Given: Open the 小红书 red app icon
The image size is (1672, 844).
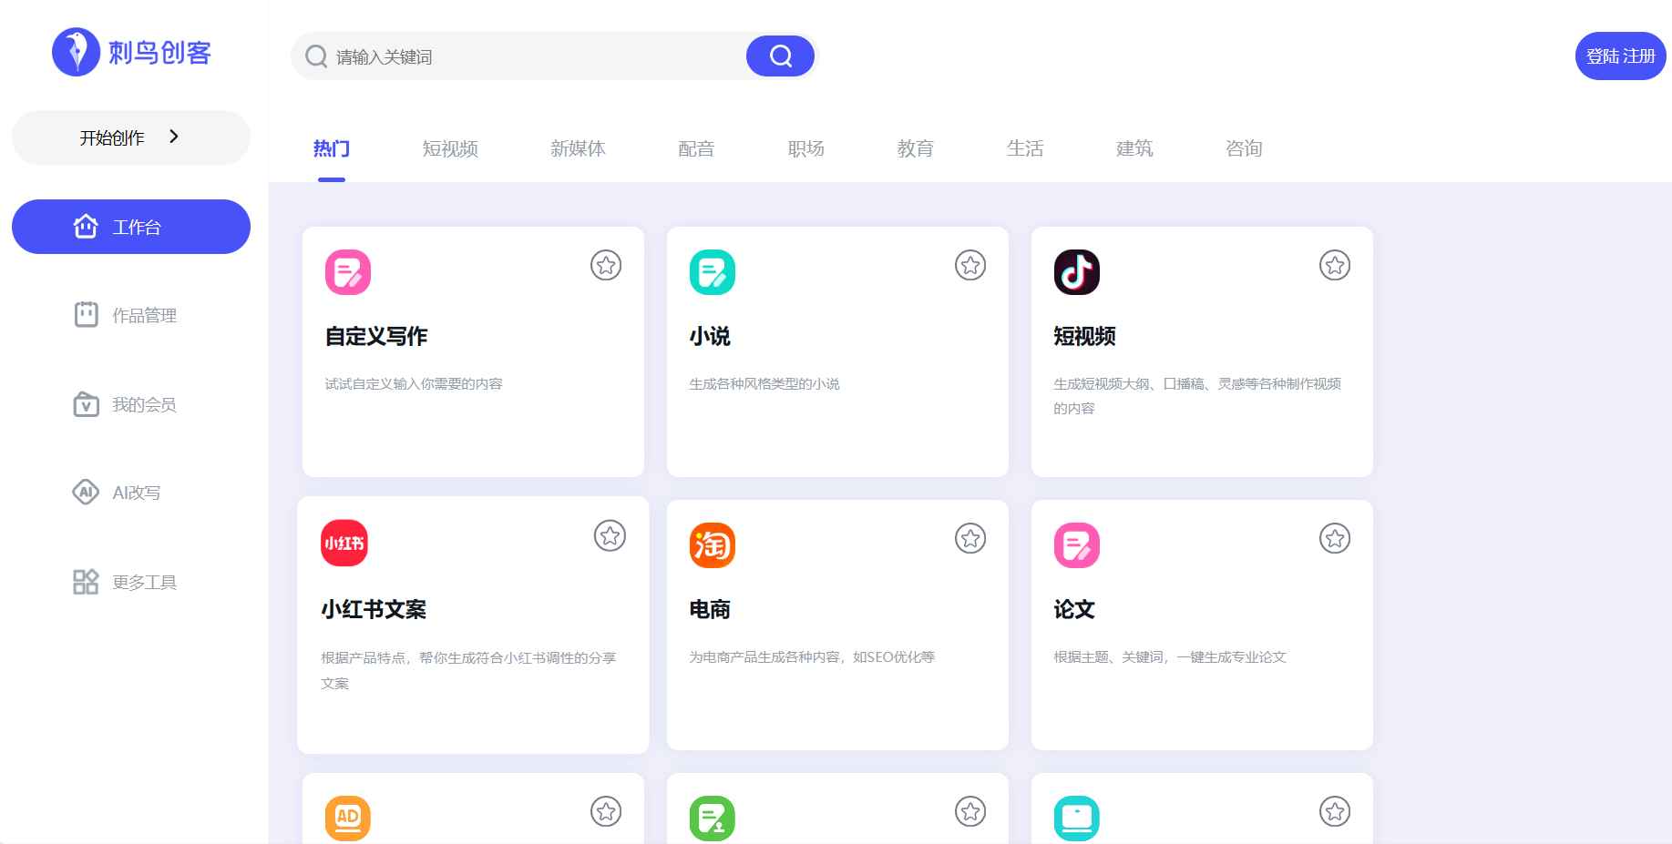Looking at the screenshot, I should (x=344, y=543).
